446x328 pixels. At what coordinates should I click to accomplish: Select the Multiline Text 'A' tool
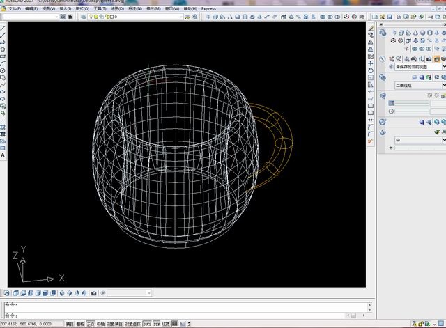3,155
